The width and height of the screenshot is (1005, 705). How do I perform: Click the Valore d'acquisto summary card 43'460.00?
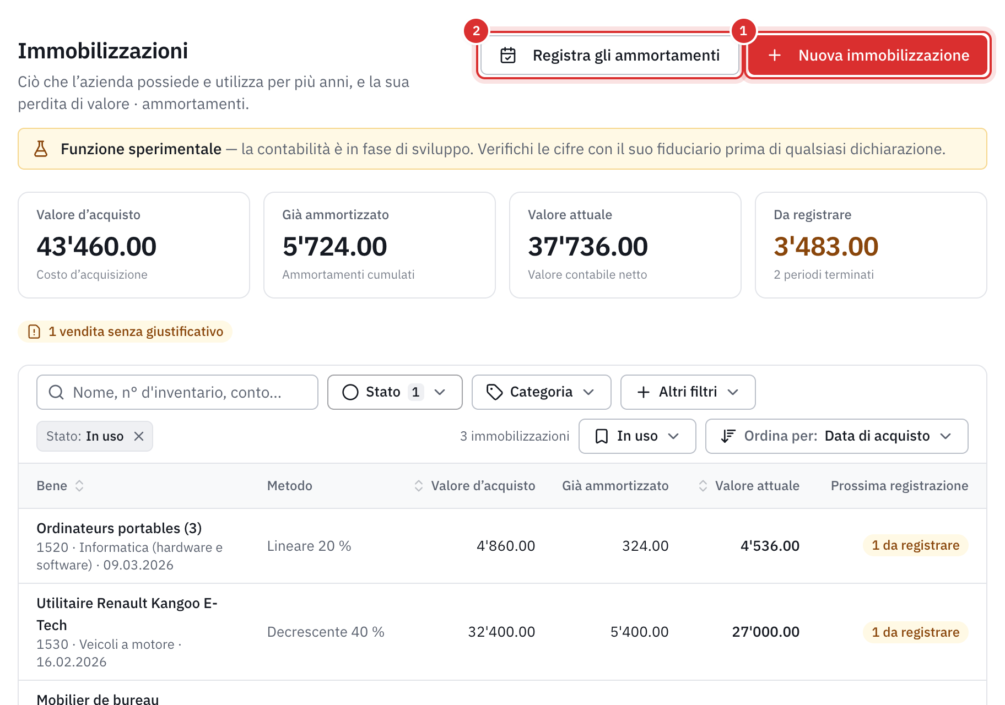coord(134,245)
